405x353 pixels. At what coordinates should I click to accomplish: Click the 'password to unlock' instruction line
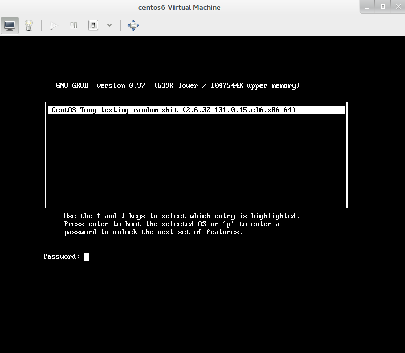tap(153, 232)
